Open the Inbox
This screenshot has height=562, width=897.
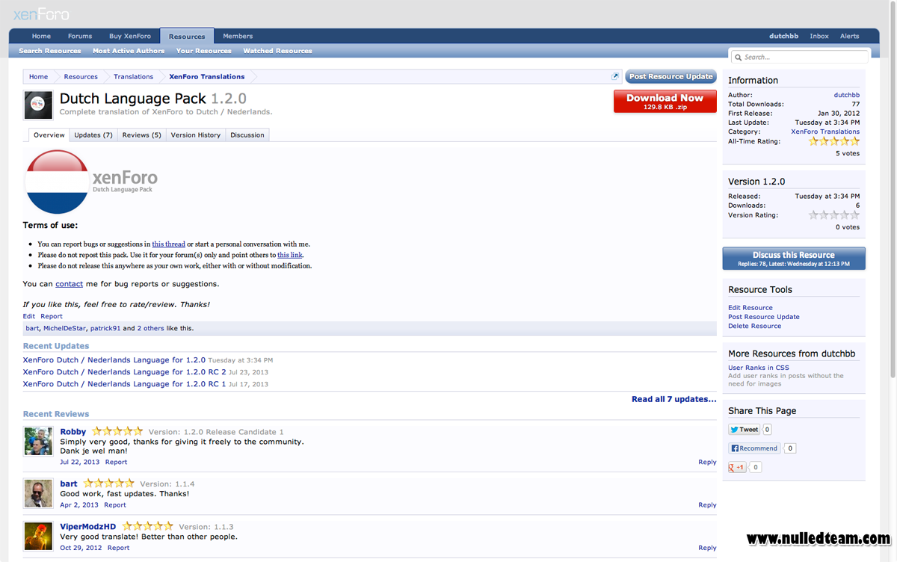[819, 36]
